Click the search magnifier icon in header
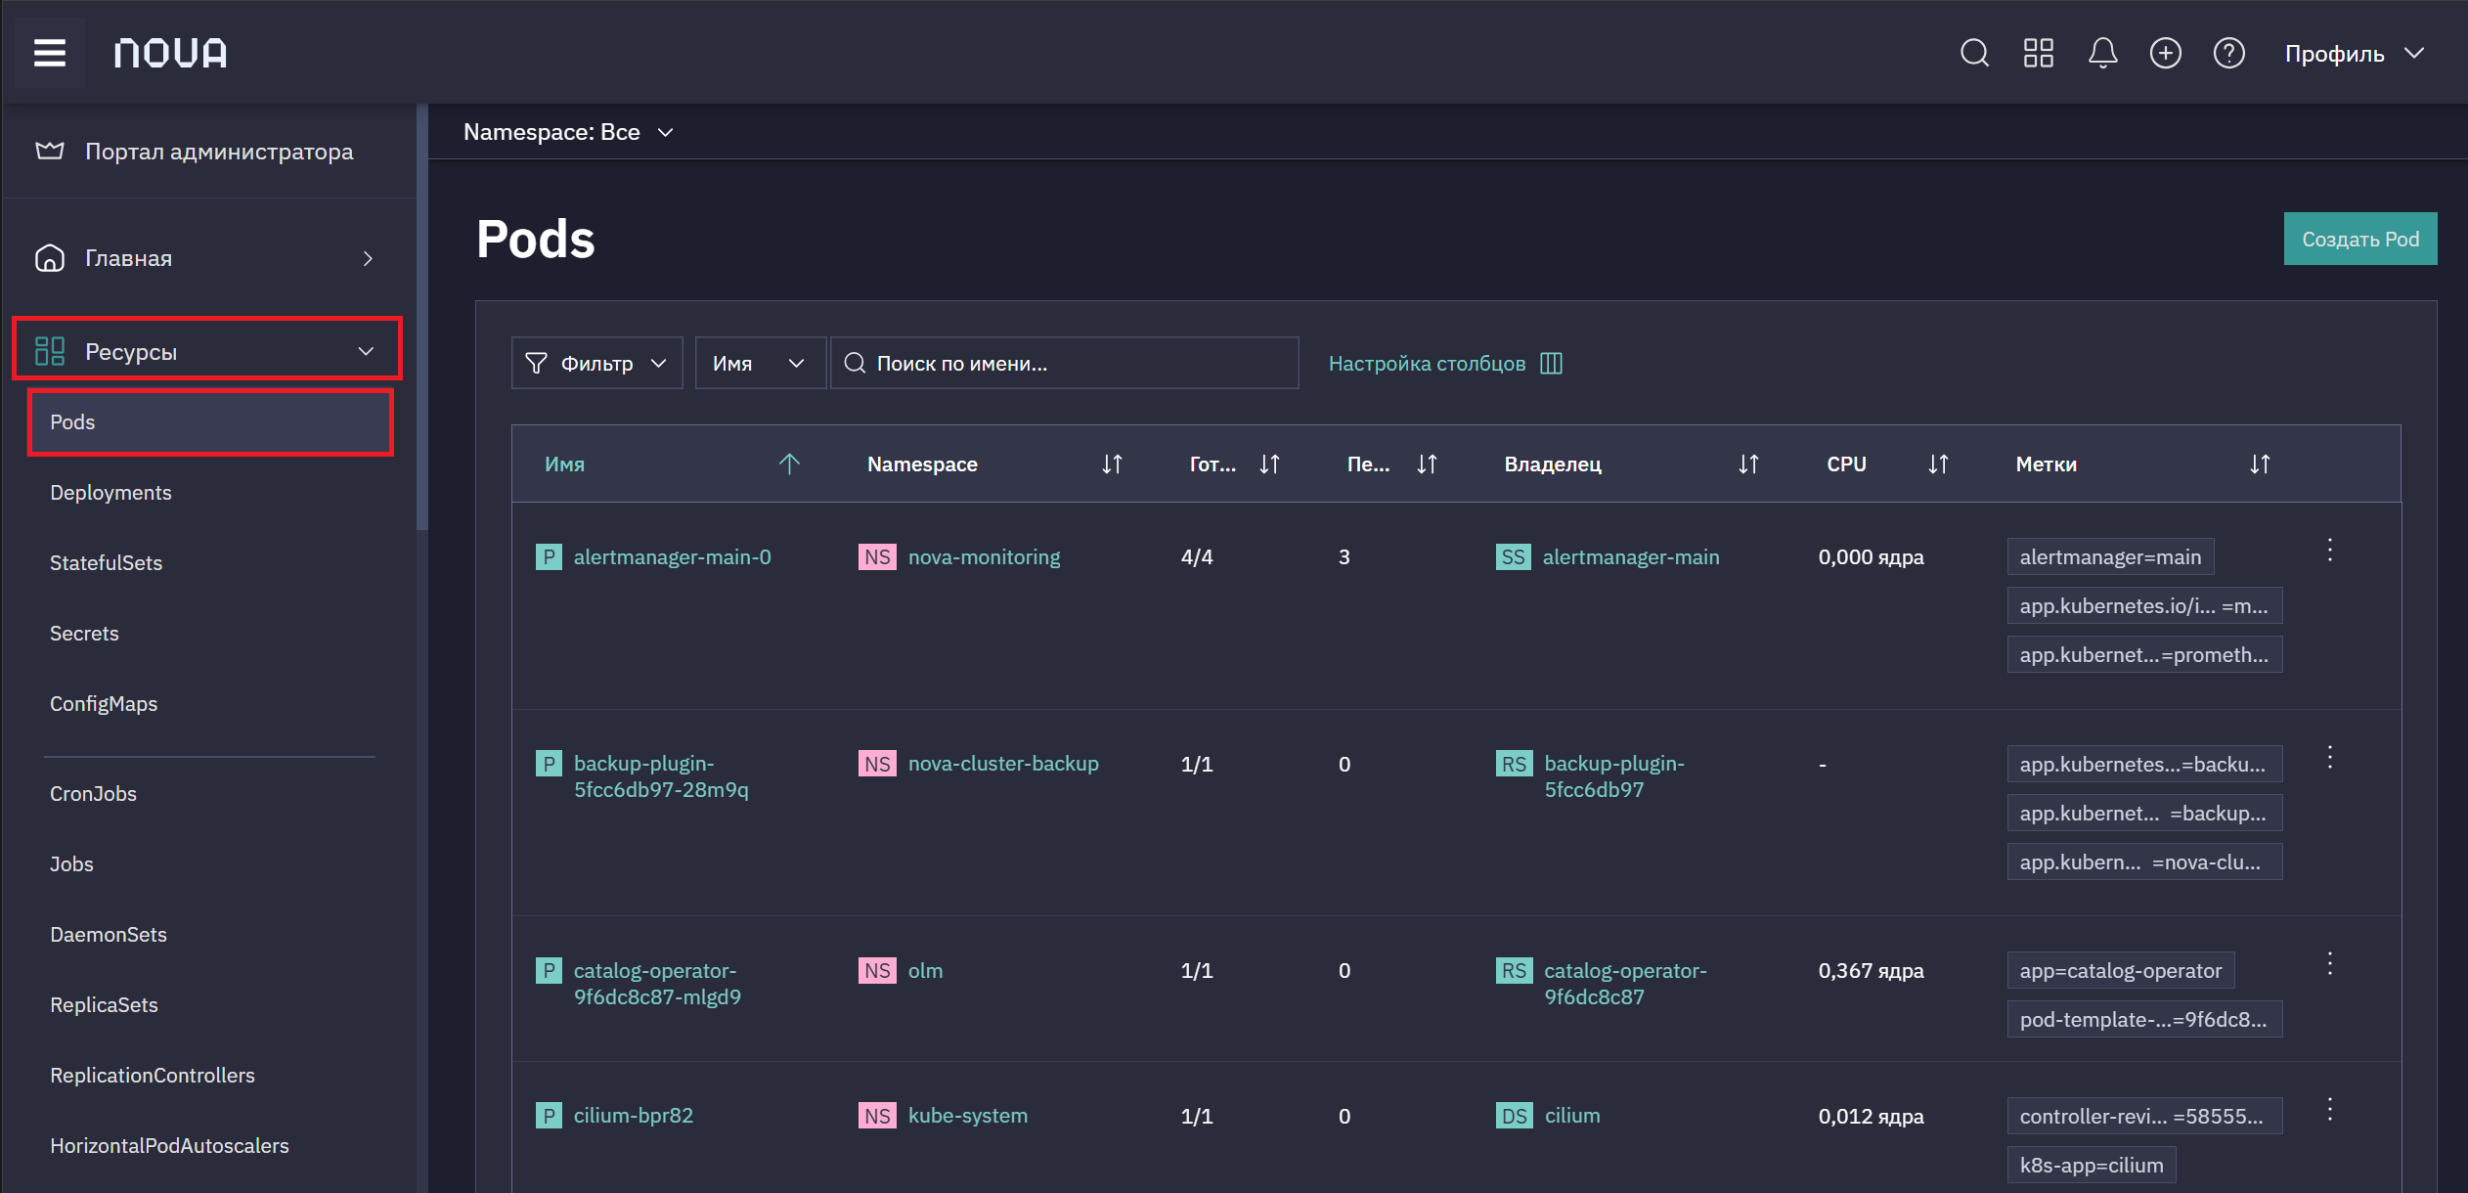 point(1974,53)
